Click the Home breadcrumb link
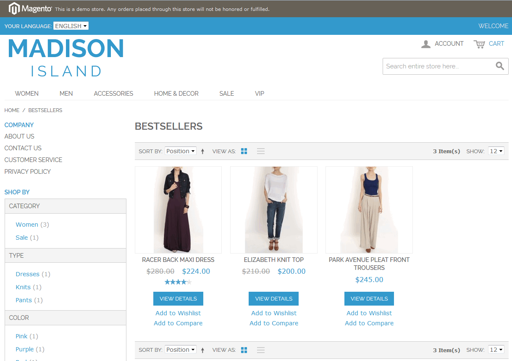This screenshot has width=512, height=361. pyautogui.click(x=12, y=110)
